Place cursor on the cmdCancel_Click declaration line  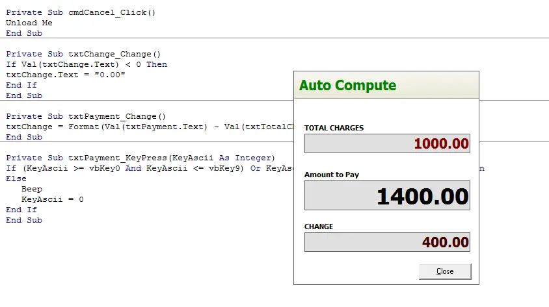coord(81,12)
